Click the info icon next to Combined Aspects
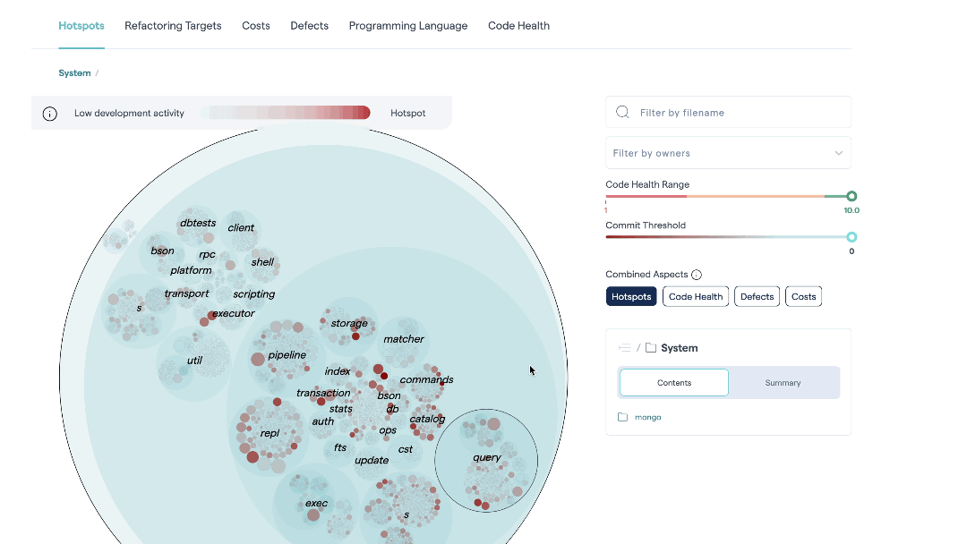The width and height of the screenshot is (967, 544). pos(697,274)
